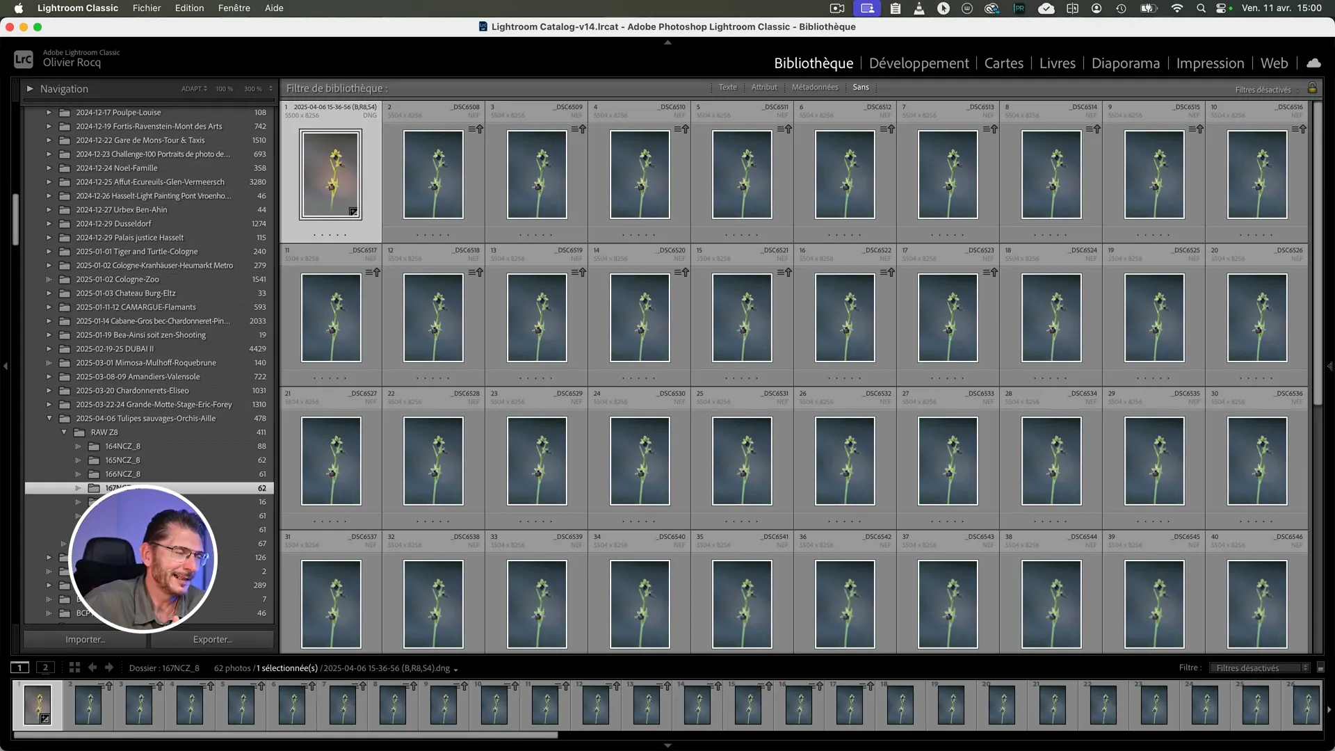This screenshot has height=751, width=1335.
Task: Open the VLC cone menu bar icon
Action: 919,8
